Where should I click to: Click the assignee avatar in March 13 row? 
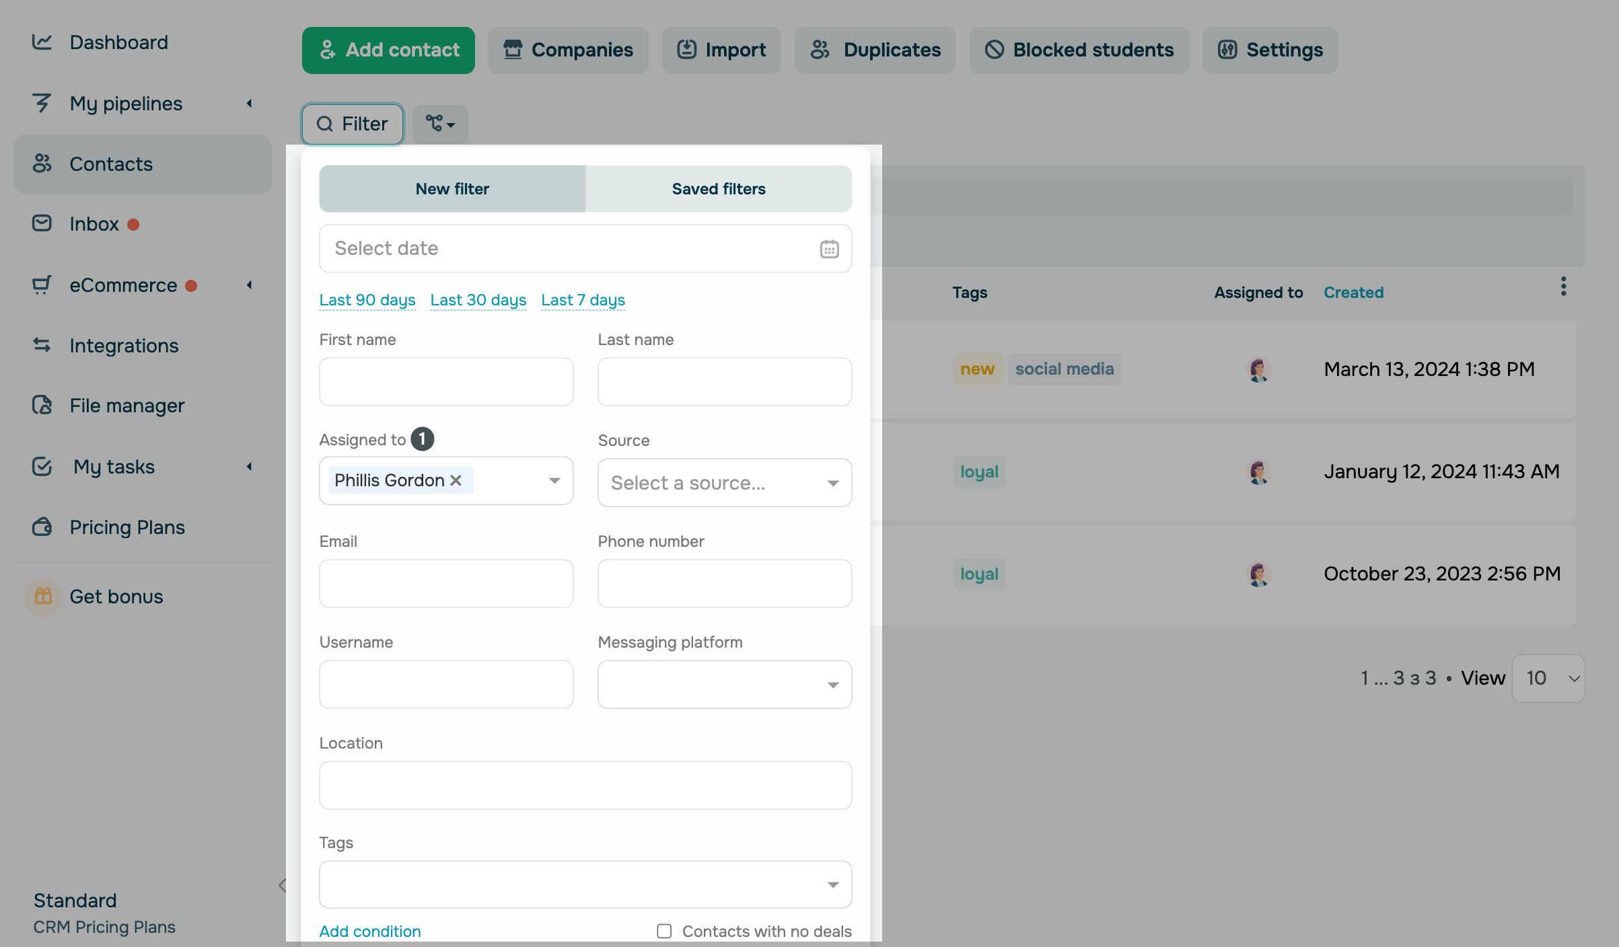pos(1258,369)
